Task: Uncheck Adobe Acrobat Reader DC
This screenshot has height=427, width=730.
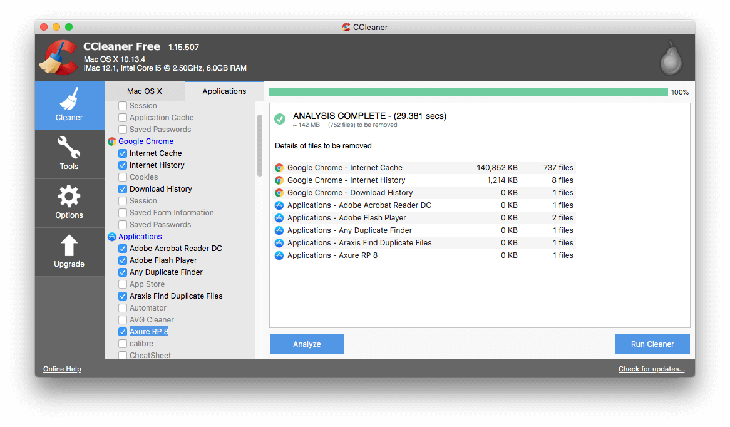Action: pos(123,249)
